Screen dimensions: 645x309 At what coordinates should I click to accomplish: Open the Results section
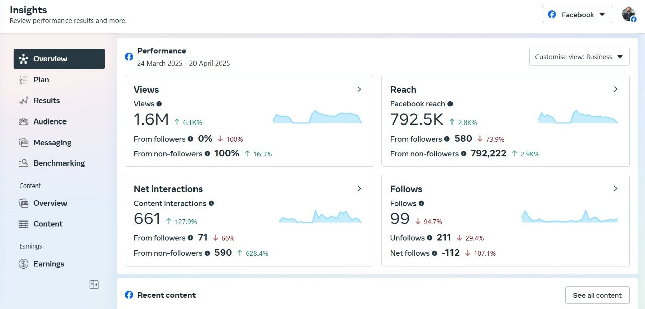59,101
